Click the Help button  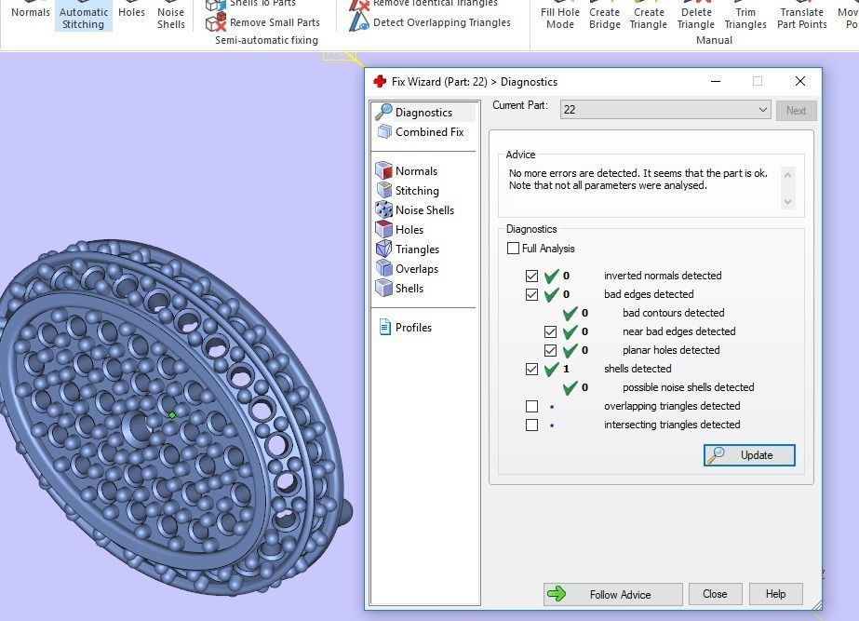[776, 594]
